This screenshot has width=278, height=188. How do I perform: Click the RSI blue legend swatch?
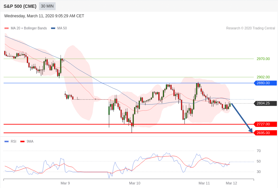click(x=7, y=141)
